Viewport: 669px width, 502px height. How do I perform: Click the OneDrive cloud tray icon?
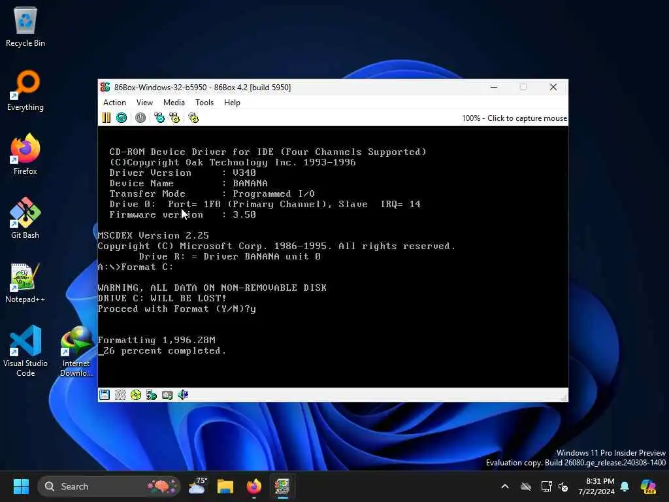[x=526, y=486]
